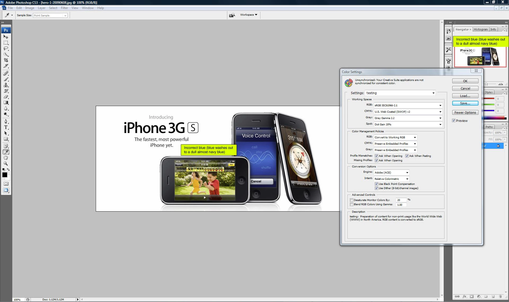Open the Tool Presets panel icon
Viewport: 509px width, 302px height.
point(448,50)
